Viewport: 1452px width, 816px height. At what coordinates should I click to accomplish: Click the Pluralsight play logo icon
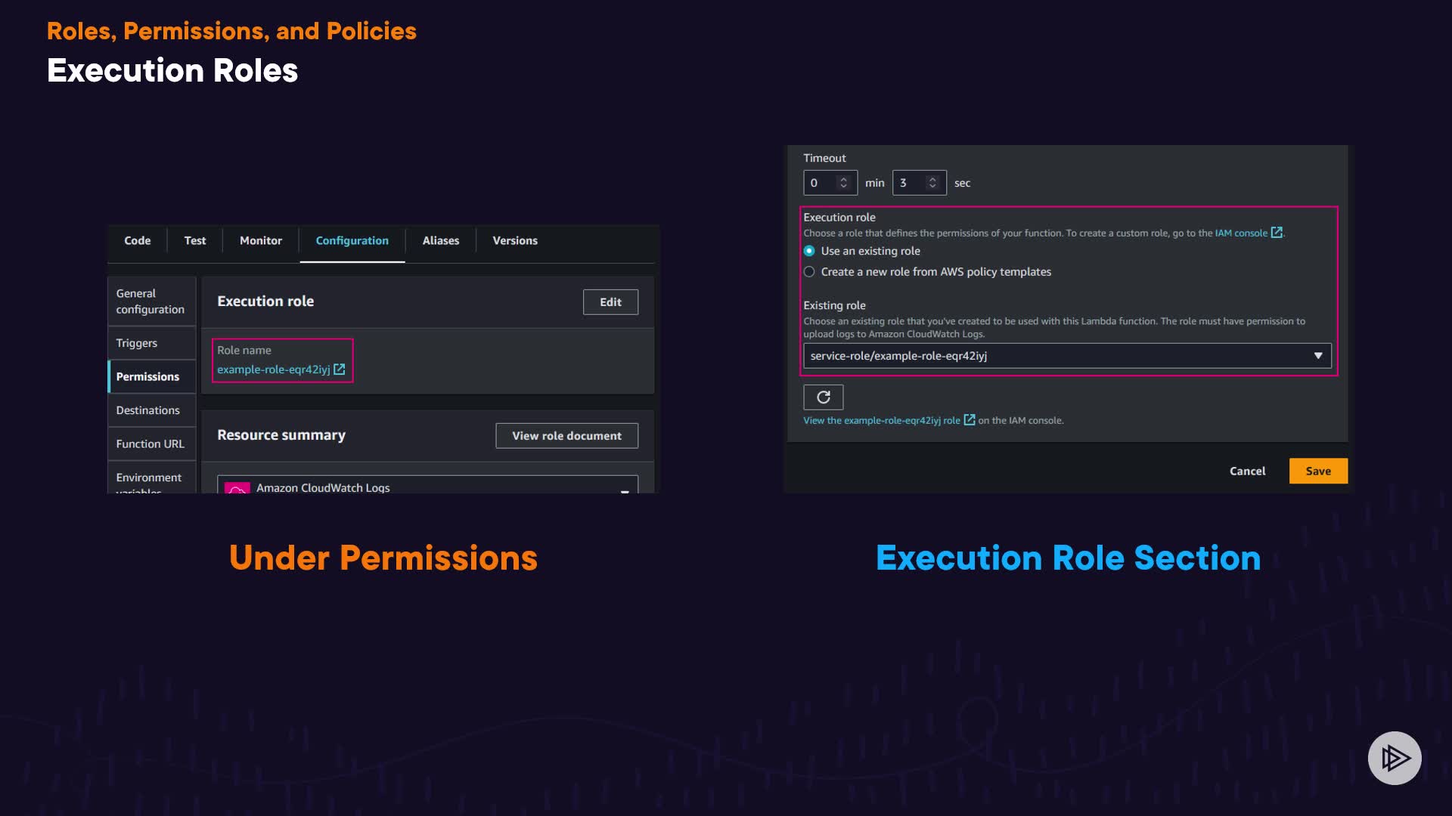pos(1395,758)
